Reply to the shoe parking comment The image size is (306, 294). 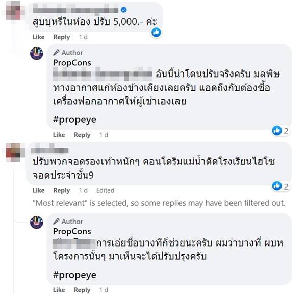62,190
